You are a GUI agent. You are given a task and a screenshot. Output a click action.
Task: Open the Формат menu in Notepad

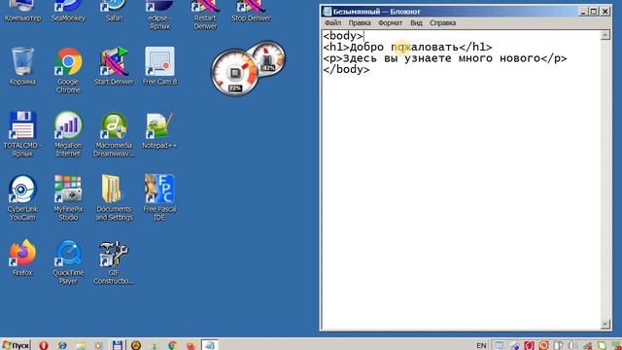pos(390,23)
